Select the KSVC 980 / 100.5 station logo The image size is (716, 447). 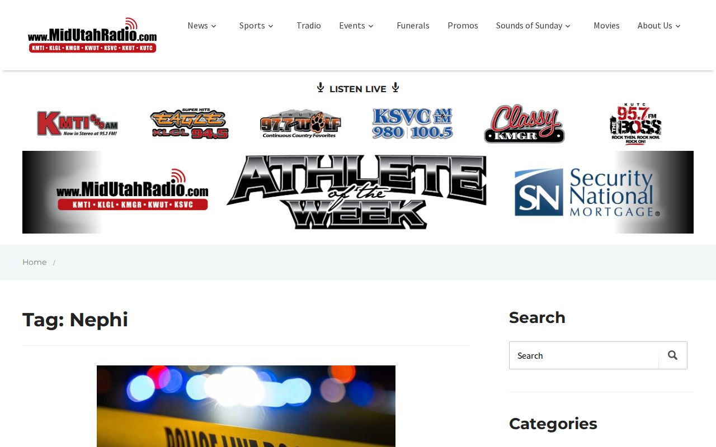[x=412, y=123]
